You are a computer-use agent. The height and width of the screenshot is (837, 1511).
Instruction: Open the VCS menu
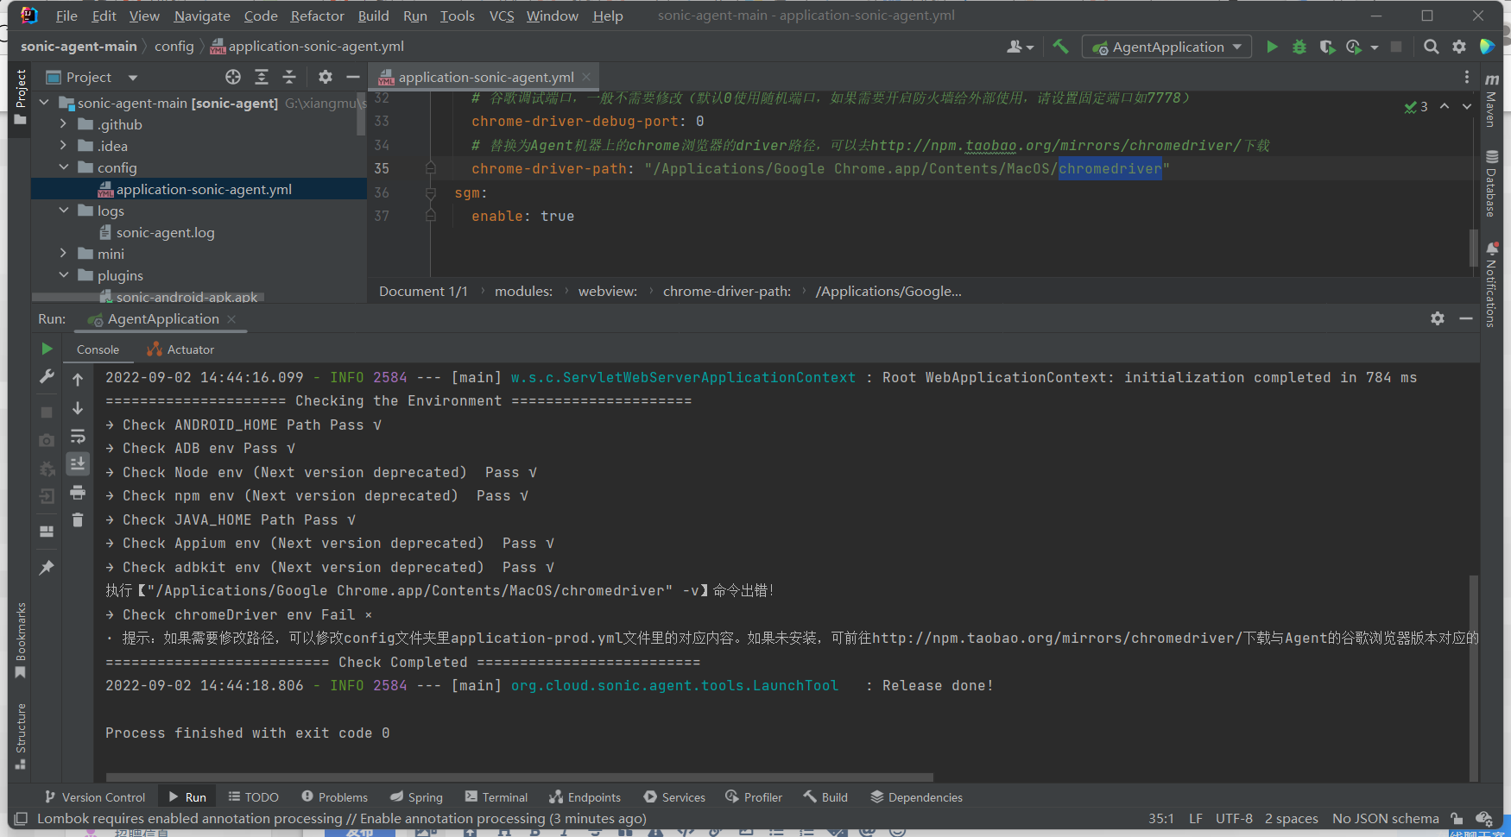coord(502,16)
